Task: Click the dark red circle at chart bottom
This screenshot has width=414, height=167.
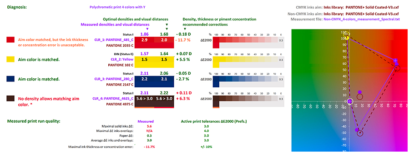Action: (360, 133)
